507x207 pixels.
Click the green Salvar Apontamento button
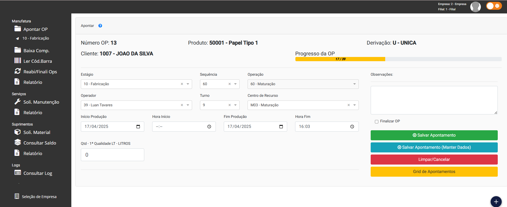pyautogui.click(x=434, y=135)
